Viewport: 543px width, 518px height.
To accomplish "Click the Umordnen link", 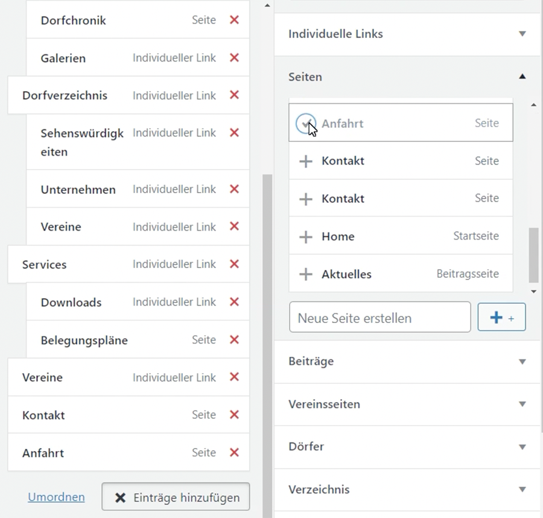I will tap(56, 497).
